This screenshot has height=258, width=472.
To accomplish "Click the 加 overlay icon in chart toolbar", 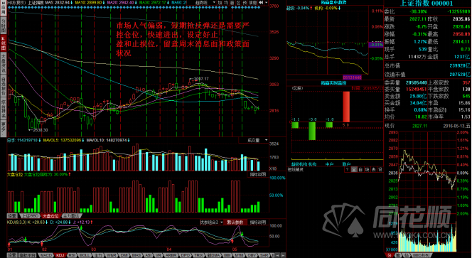I will tap(220, 2).
